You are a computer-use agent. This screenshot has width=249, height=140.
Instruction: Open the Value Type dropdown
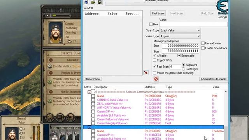click(x=180, y=36)
